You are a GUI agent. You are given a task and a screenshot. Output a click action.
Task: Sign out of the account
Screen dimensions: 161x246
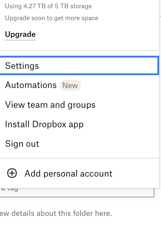click(x=80, y=144)
